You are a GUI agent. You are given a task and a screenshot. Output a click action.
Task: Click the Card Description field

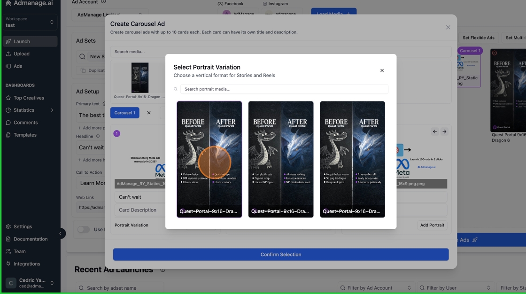[140, 210]
